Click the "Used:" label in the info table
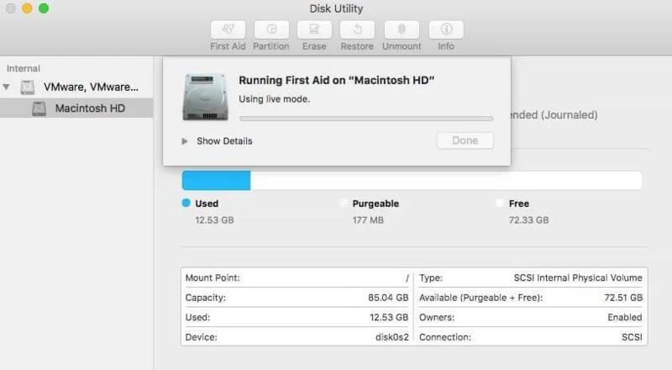The image size is (672, 370). pyautogui.click(x=197, y=317)
